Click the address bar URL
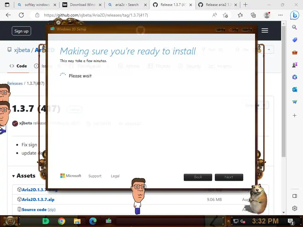 click(x=96, y=15)
